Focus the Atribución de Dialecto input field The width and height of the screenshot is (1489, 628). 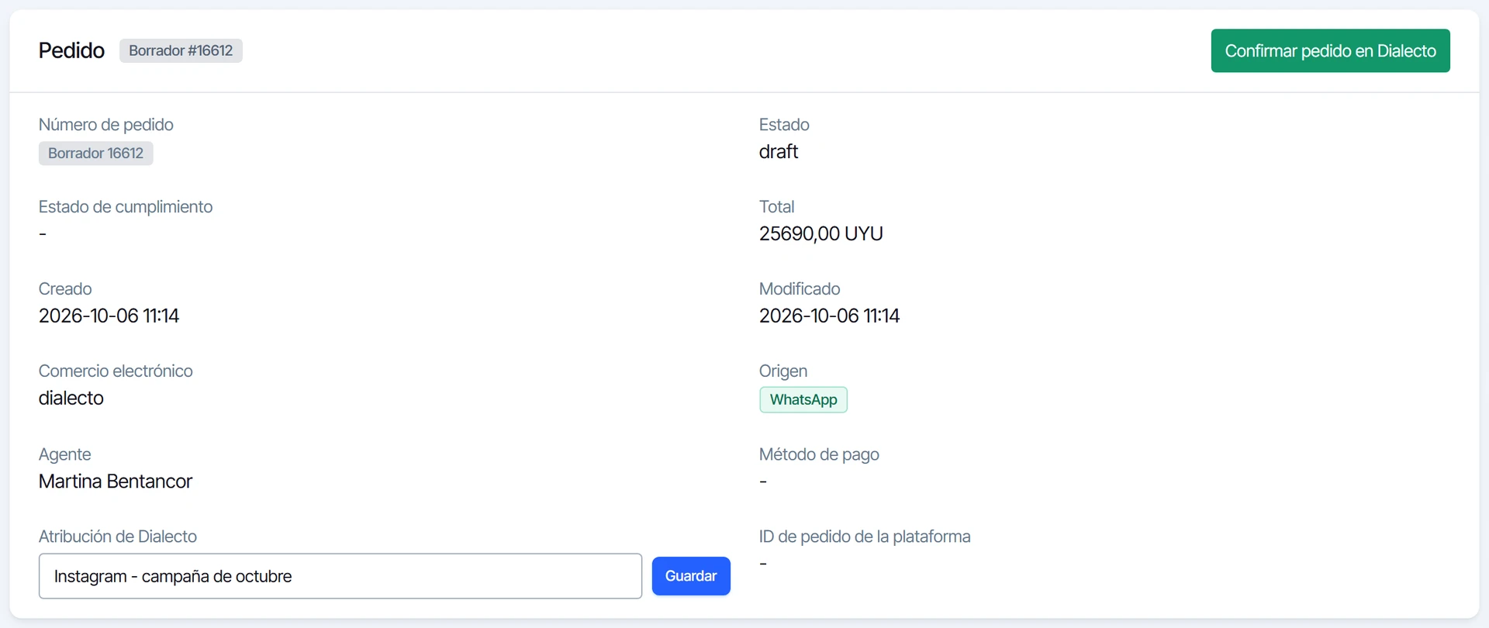tap(340, 576)
